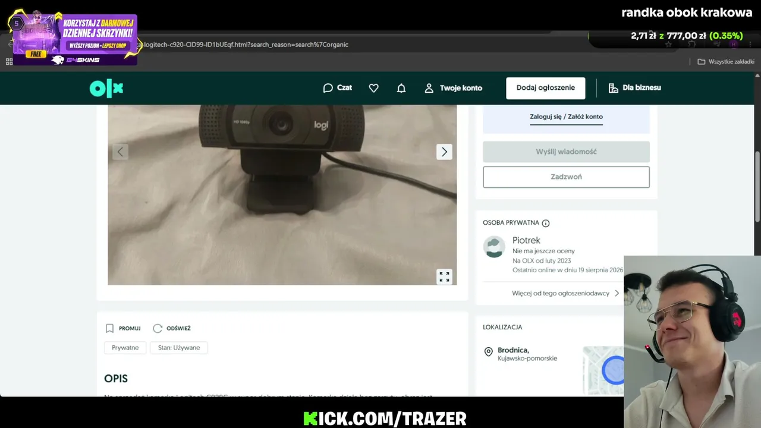This screenshot has height=428, width=761.
Task: Click the Ostatnio online date text
Action: point(568,270)
